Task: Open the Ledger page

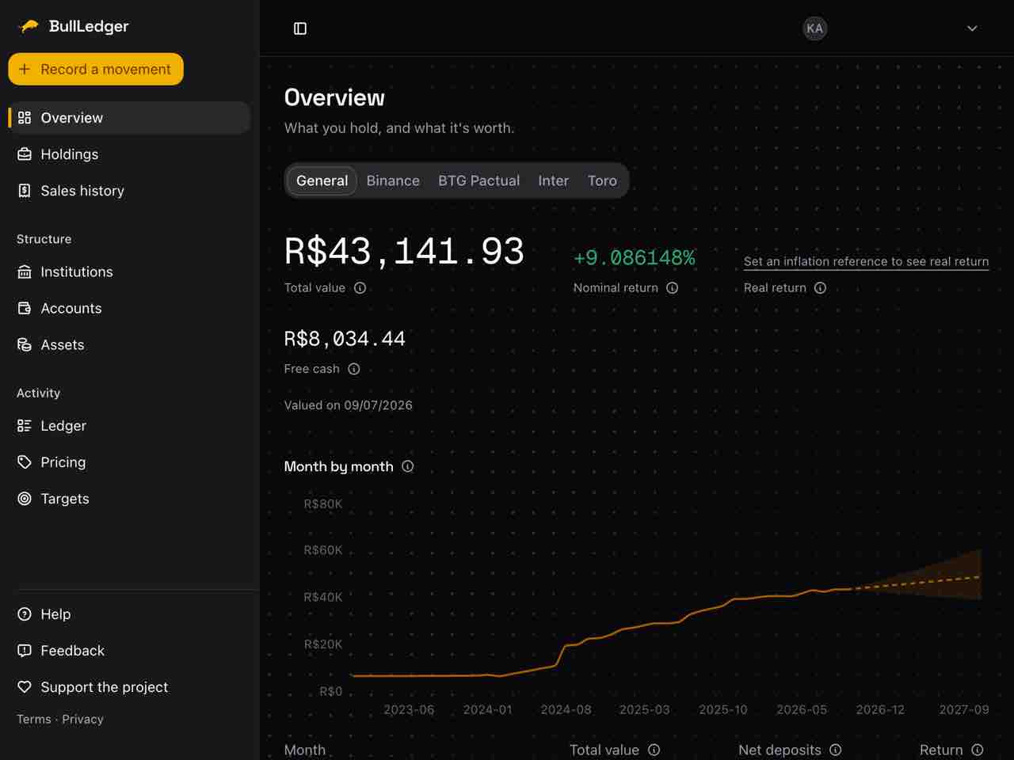Action: point(129,426)
